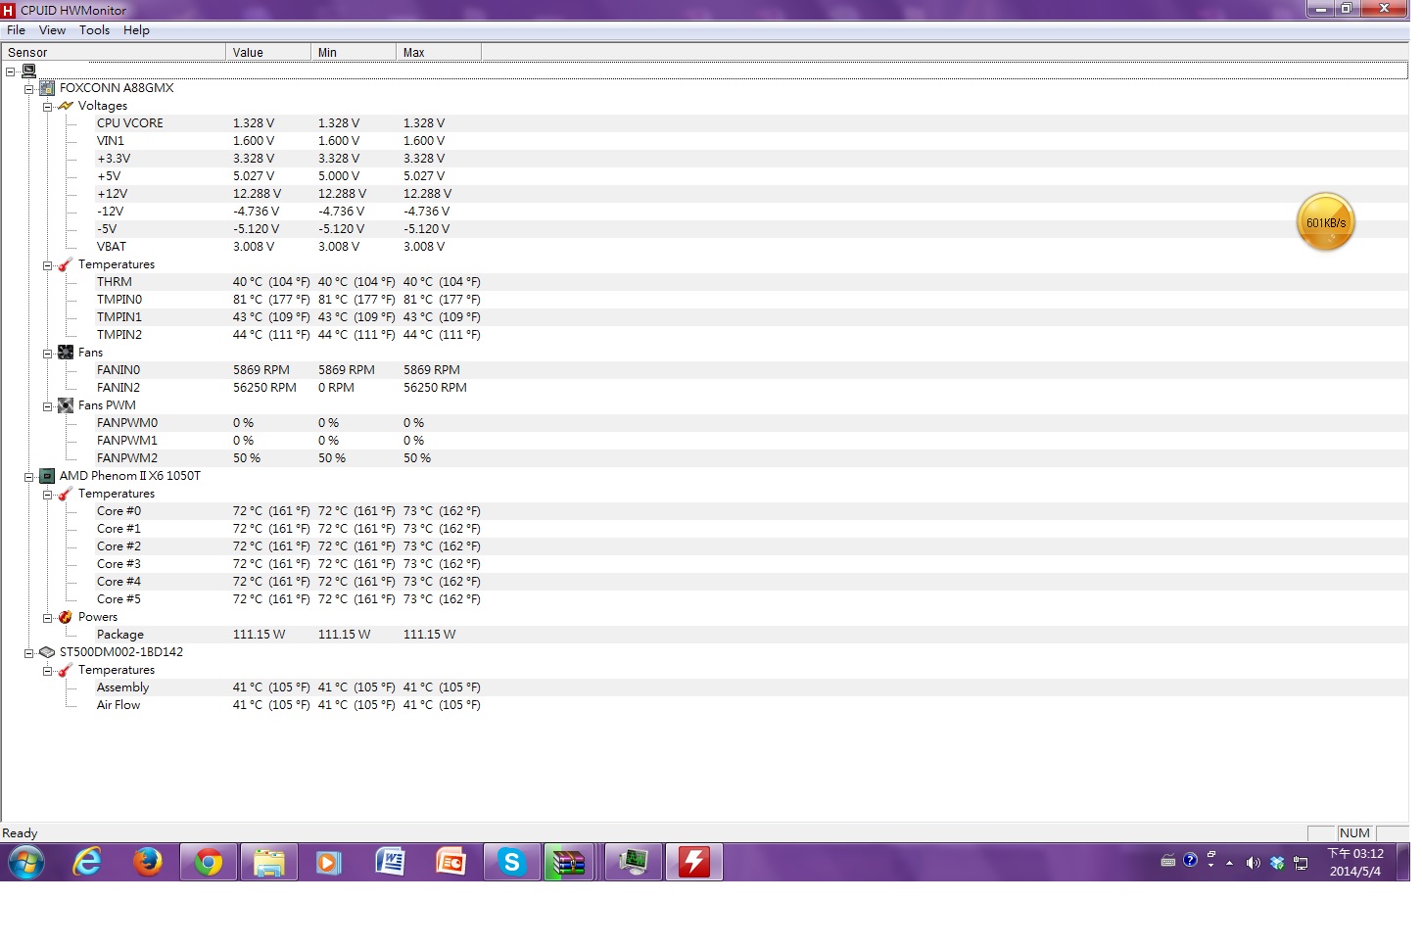Open the File menu

16,30
